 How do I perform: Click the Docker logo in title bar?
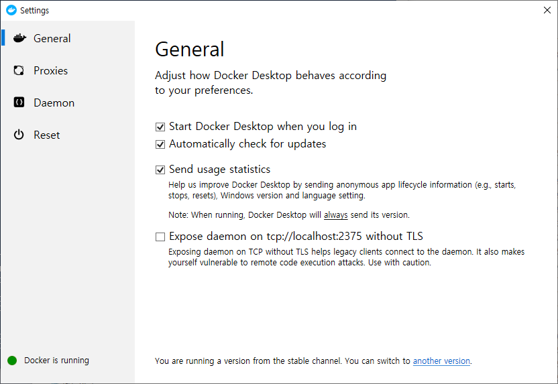(11, 10)
